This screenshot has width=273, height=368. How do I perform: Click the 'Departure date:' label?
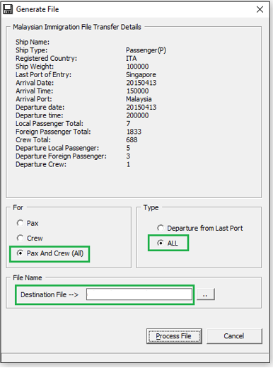(40, 108)
